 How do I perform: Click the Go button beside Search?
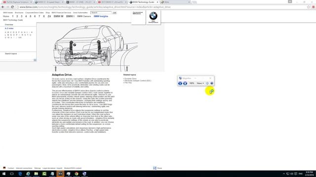coord(115,13)
